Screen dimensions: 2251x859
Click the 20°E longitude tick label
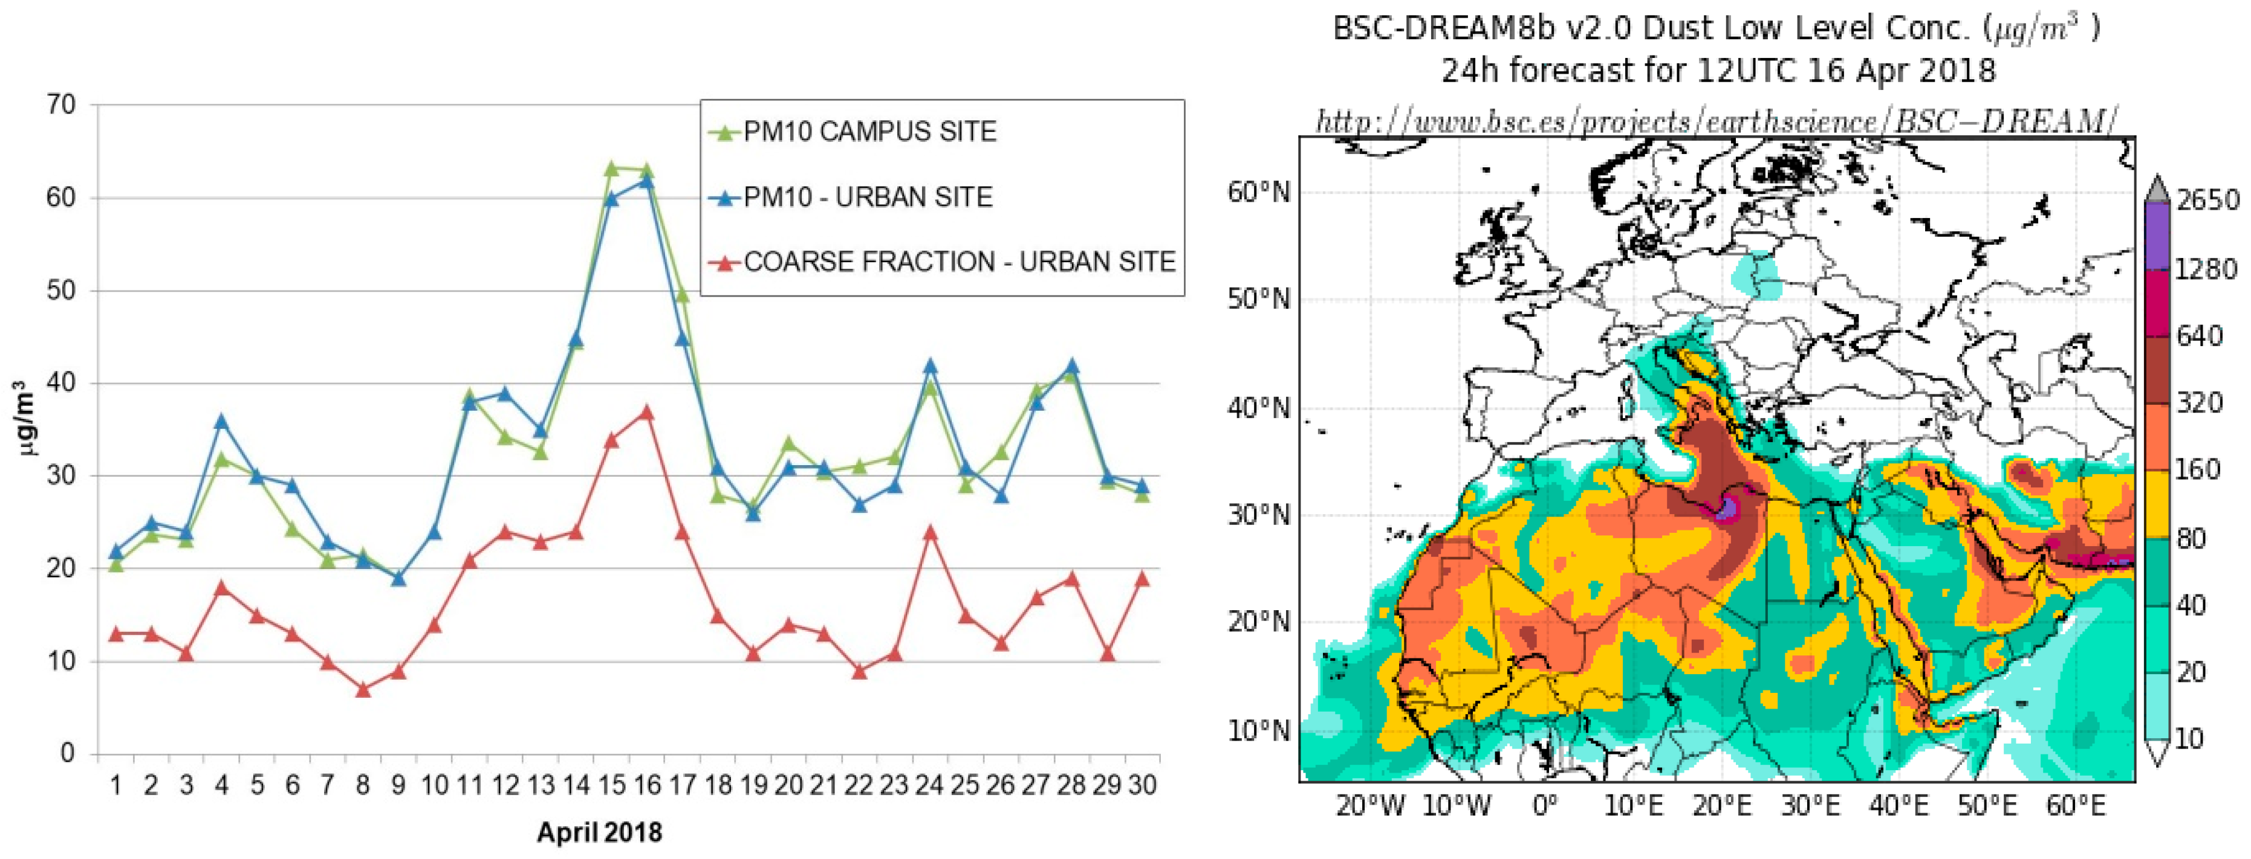pyautogui.click(x=1721, y=805)
